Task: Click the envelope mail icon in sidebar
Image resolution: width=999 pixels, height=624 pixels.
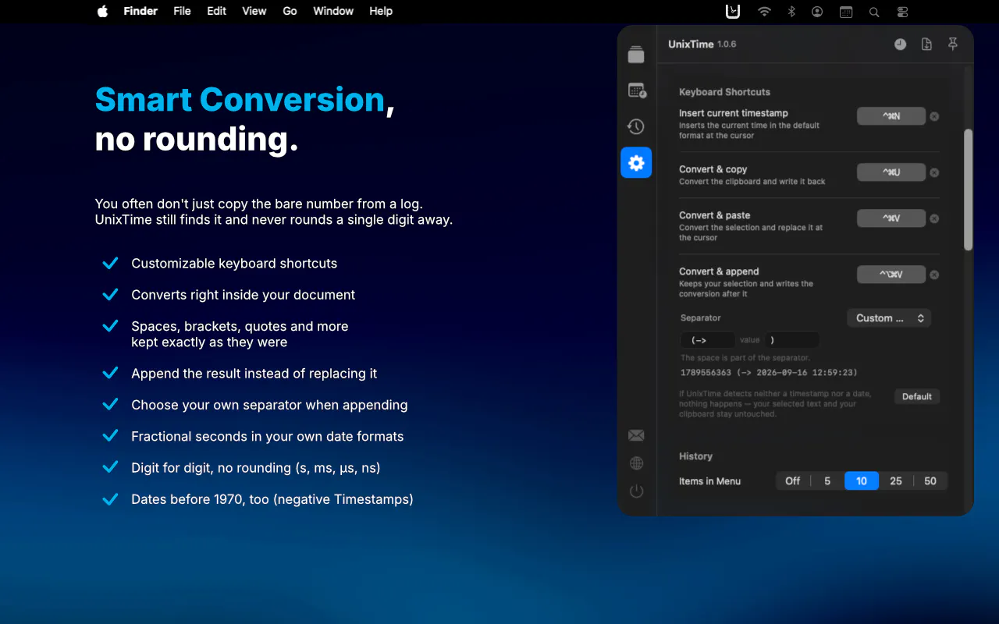Action: (x=636, y=435)
